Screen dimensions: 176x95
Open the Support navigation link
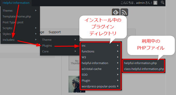[x=55, y=32]
